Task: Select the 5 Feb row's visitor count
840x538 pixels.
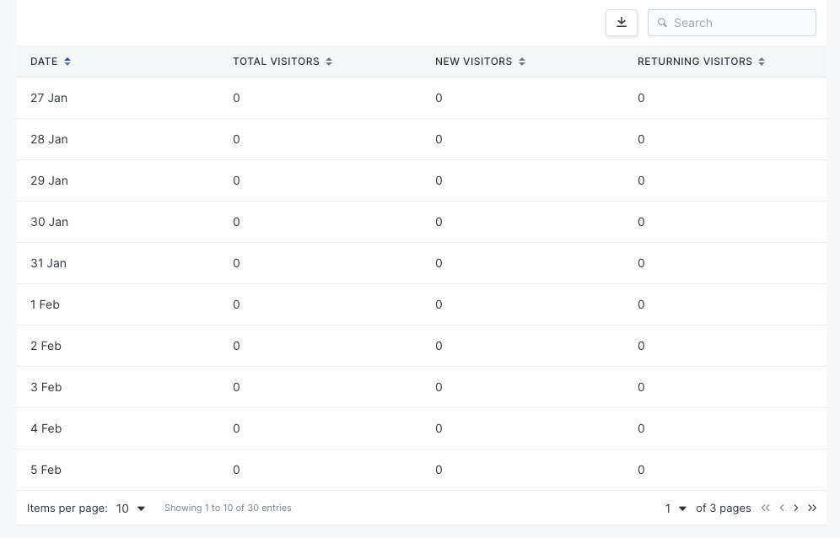Action: (236, 470)
